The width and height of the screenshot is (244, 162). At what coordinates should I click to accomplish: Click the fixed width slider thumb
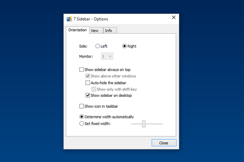pos(144,124)
